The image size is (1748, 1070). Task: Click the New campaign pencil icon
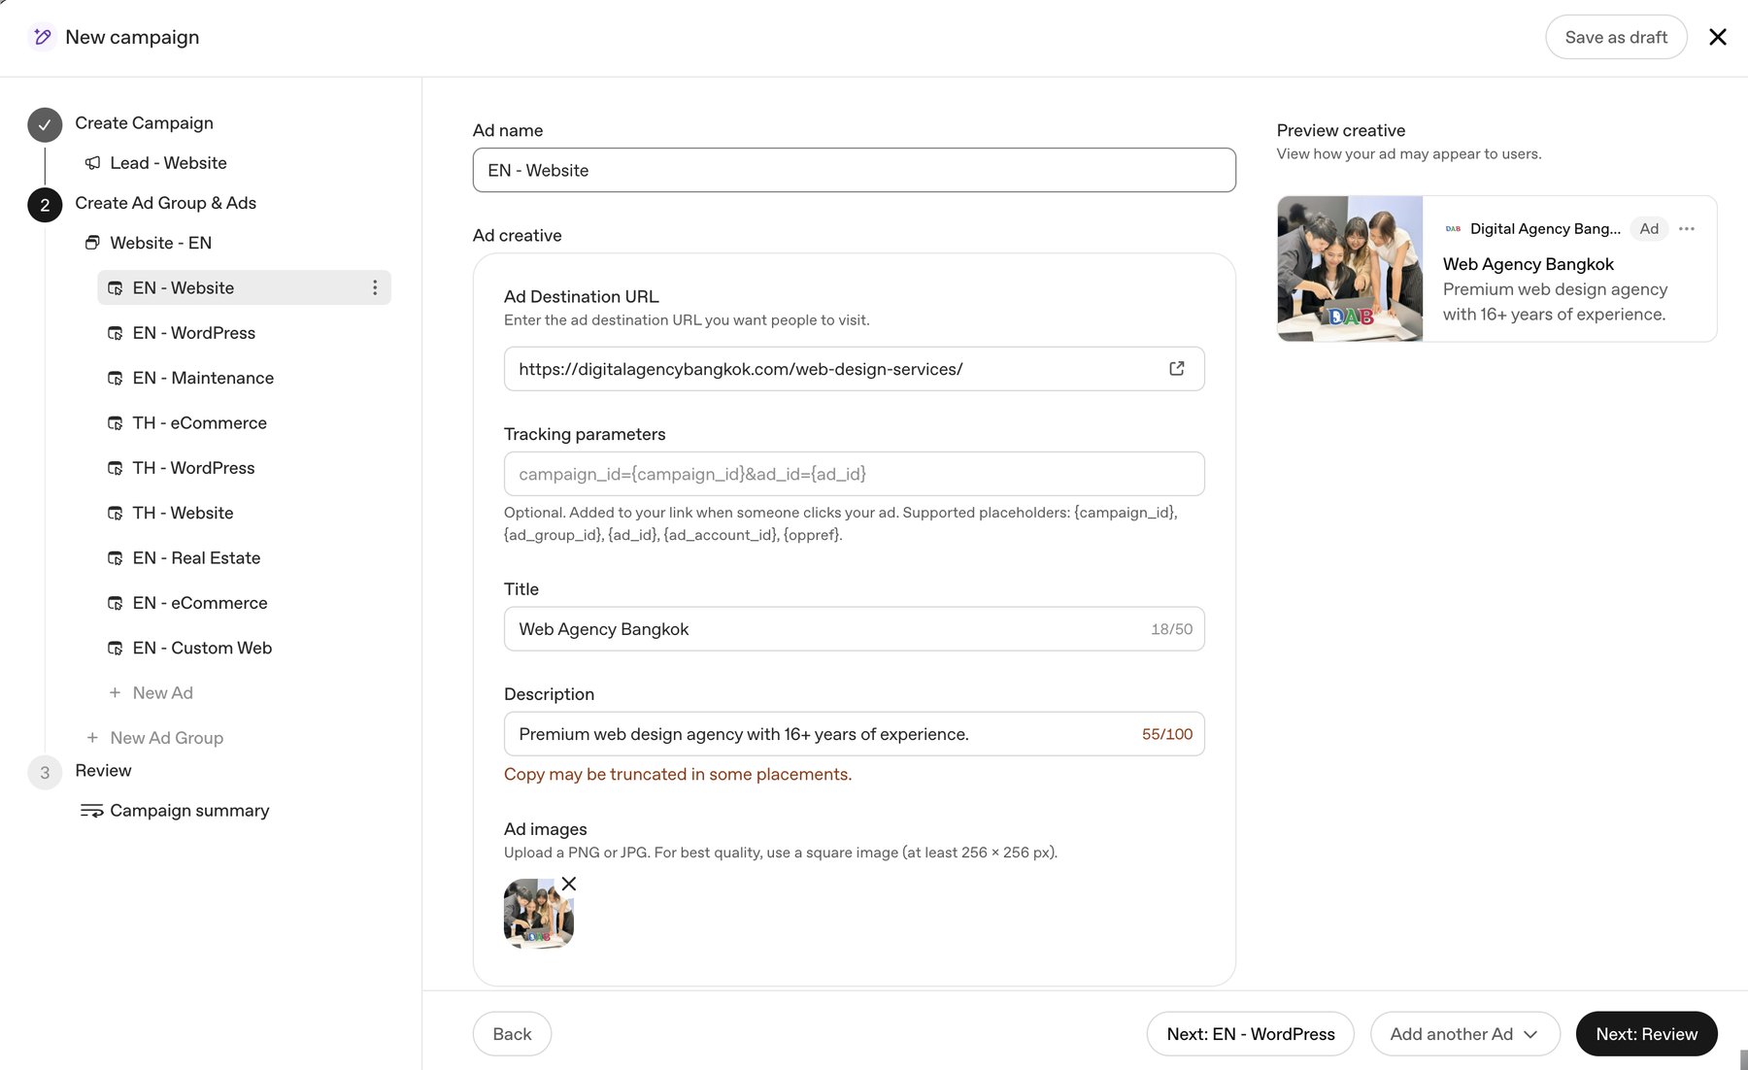pos(42,37)
